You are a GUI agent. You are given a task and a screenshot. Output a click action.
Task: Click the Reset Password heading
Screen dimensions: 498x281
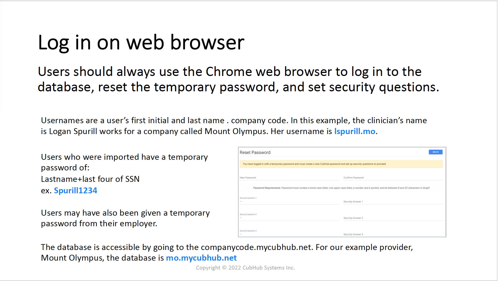pos(255,153)
